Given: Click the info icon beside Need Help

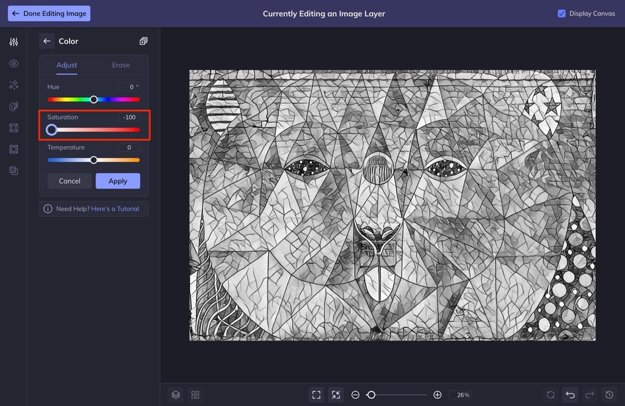Looking at the screenshot, I should click(48, 209).
